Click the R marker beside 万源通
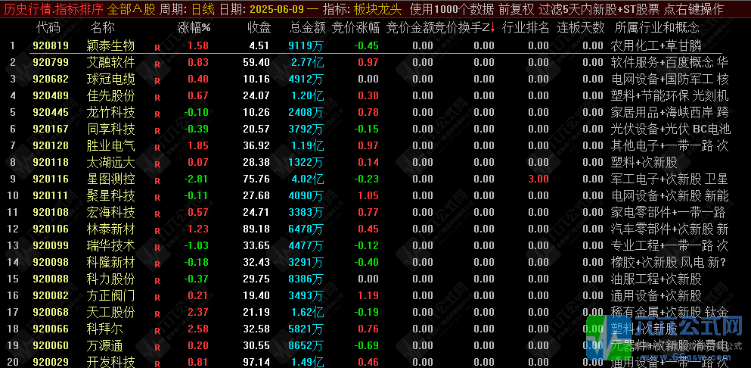Screen dimensions: 751x368 157,348
